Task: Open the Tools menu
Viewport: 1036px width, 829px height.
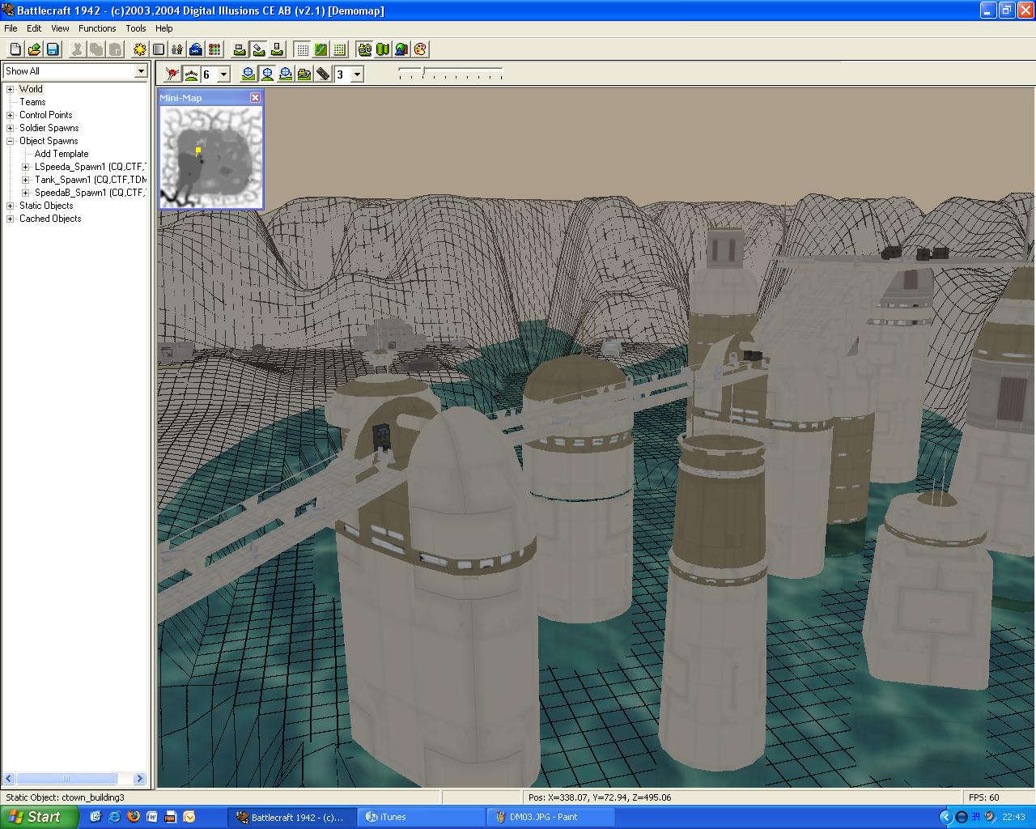Action: click(136, 28)
